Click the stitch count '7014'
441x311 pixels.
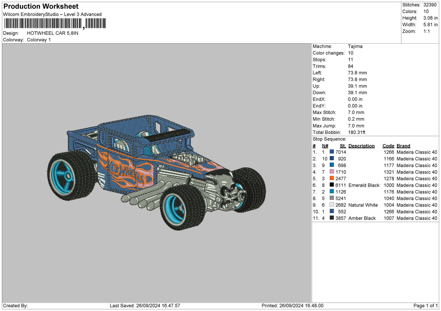click(x=341, y=152)
